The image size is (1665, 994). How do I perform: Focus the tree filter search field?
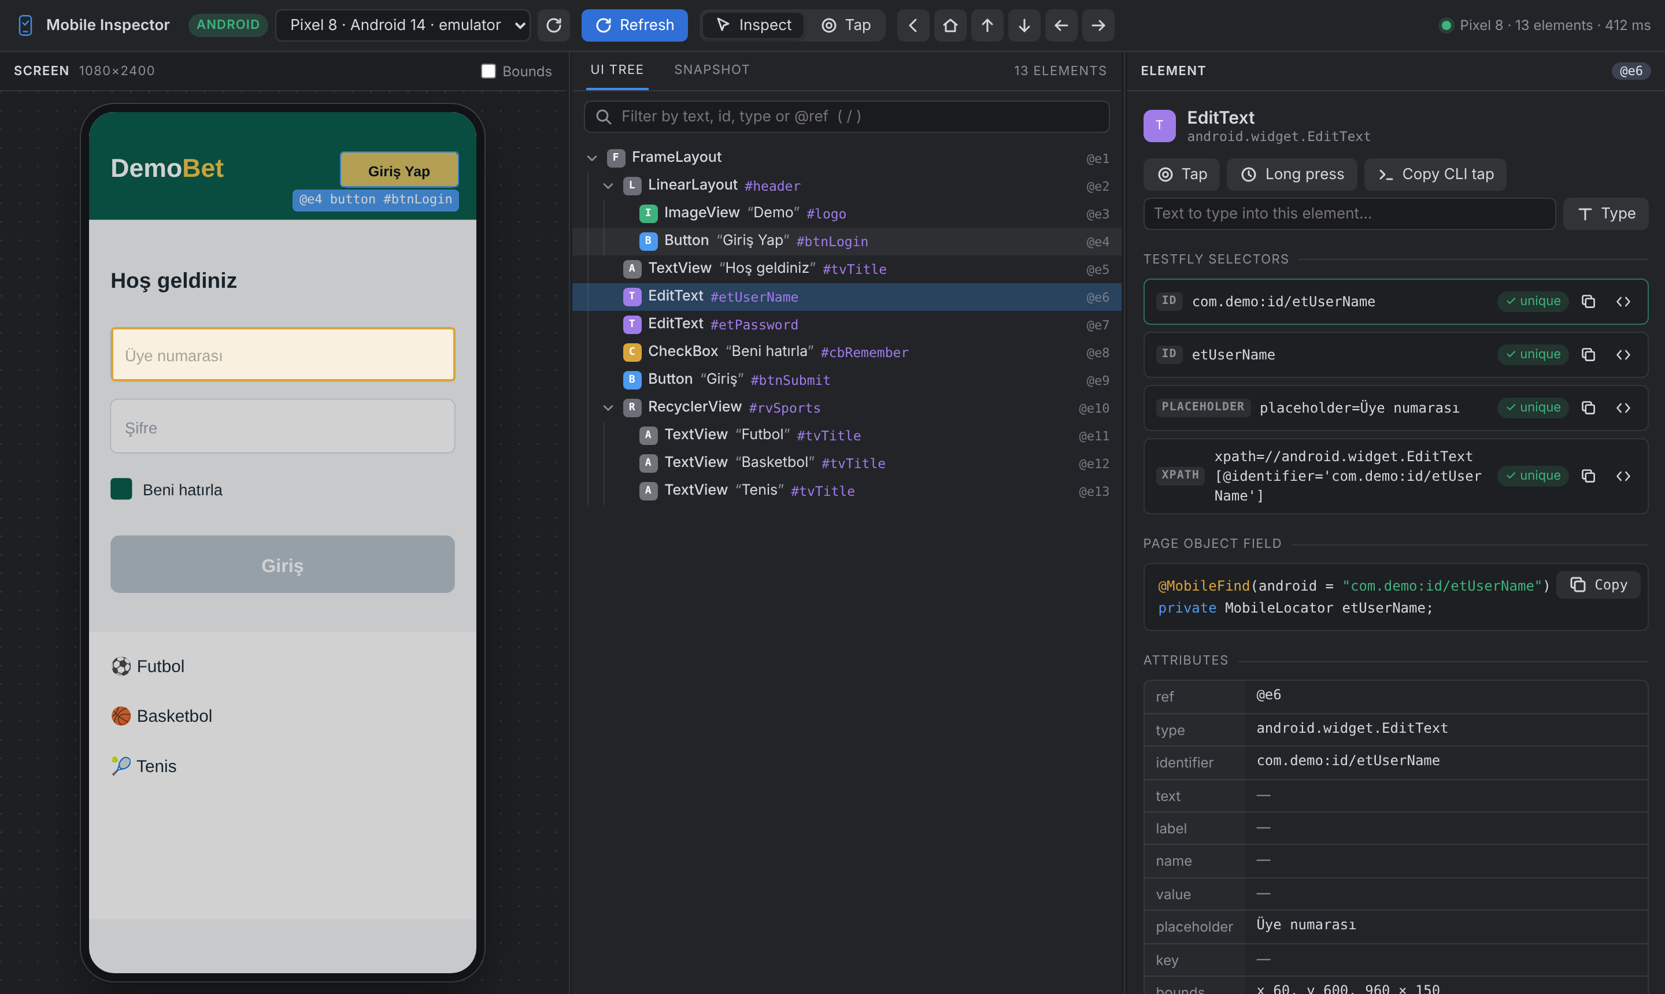846,117
